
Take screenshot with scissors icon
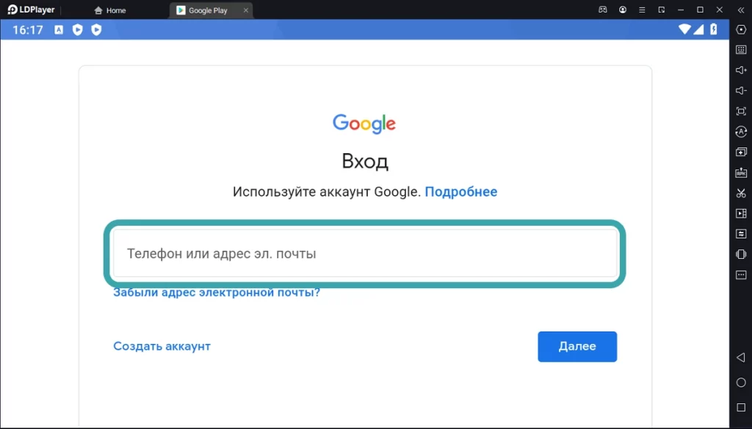(x=741, y=193)
